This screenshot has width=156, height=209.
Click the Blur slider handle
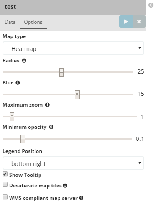(77, 94)
